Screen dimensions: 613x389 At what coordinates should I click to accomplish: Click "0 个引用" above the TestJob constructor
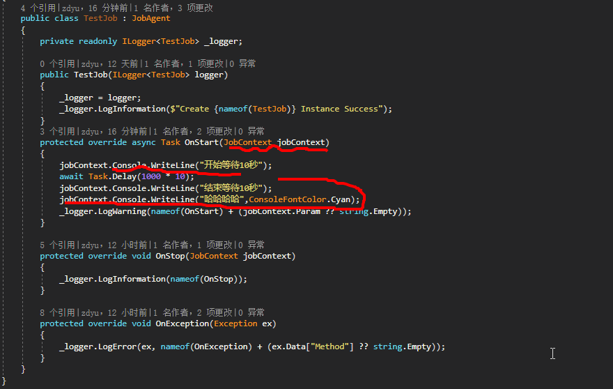[59, 63]
